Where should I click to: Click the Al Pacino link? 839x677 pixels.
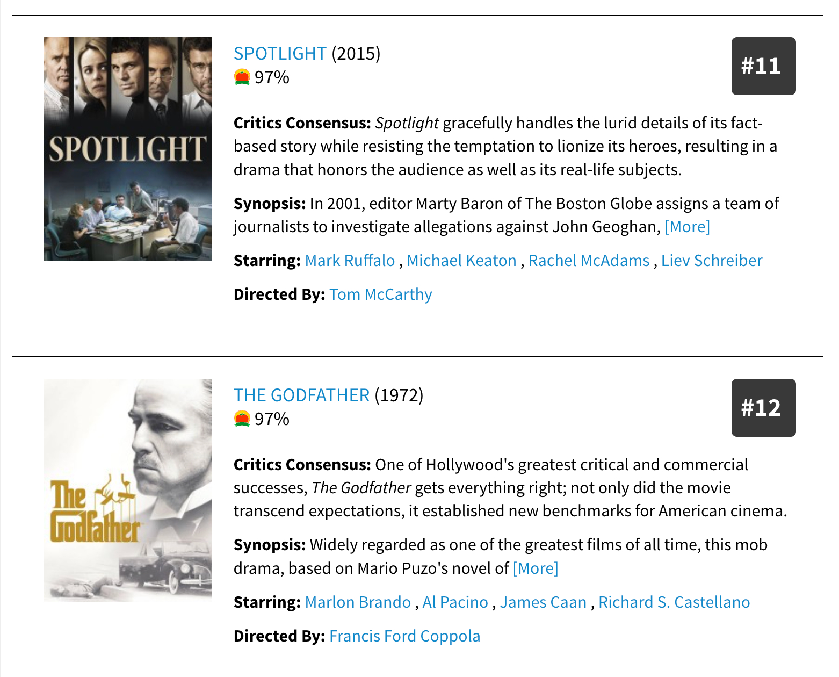click(455, 602)
